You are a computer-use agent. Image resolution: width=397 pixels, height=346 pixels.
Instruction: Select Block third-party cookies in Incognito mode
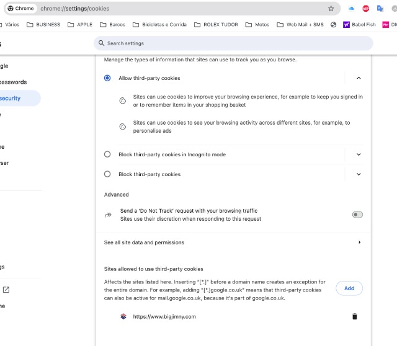[x=107, y=154]
